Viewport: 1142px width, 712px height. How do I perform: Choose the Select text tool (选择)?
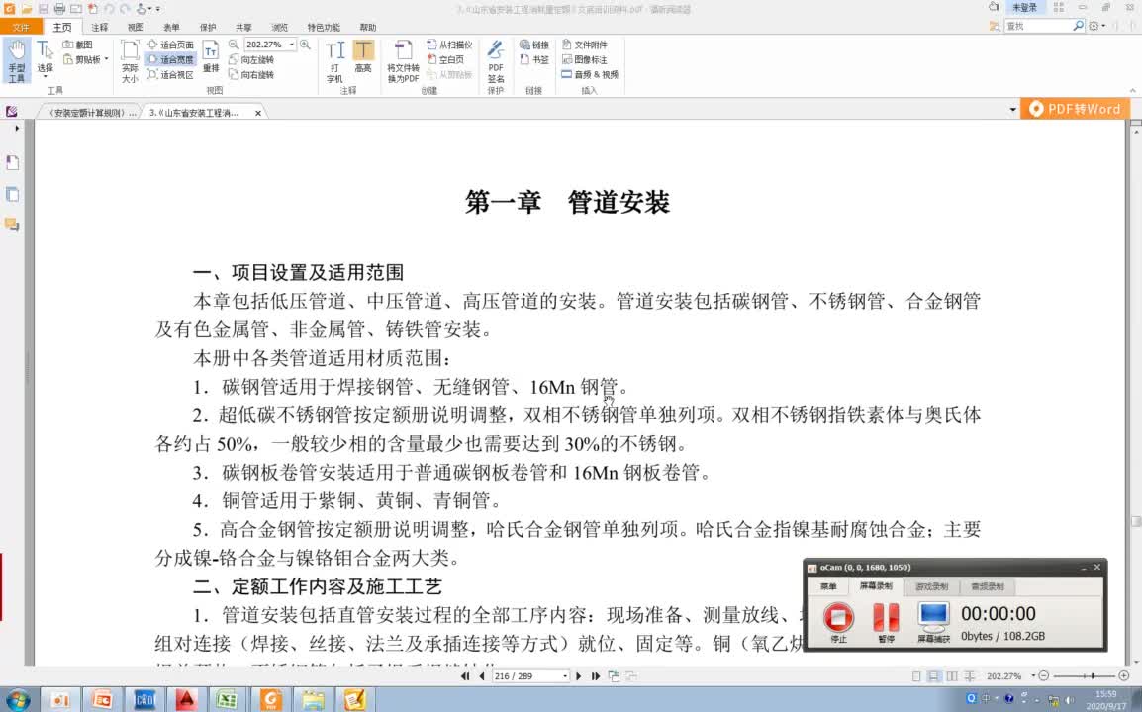[x=46, y=59]
